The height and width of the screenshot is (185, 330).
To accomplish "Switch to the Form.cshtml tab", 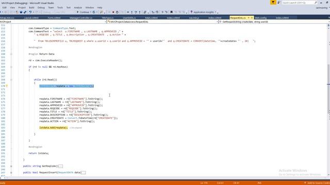I will pos(54,18).
